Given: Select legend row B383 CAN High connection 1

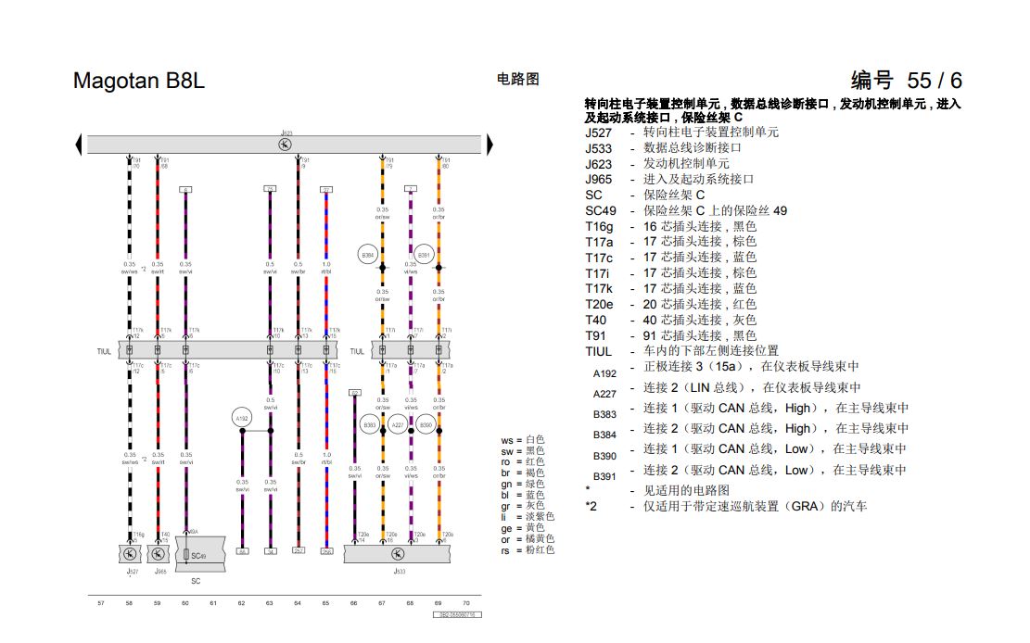Looking at the screenshot, I should tap(751, 410).
